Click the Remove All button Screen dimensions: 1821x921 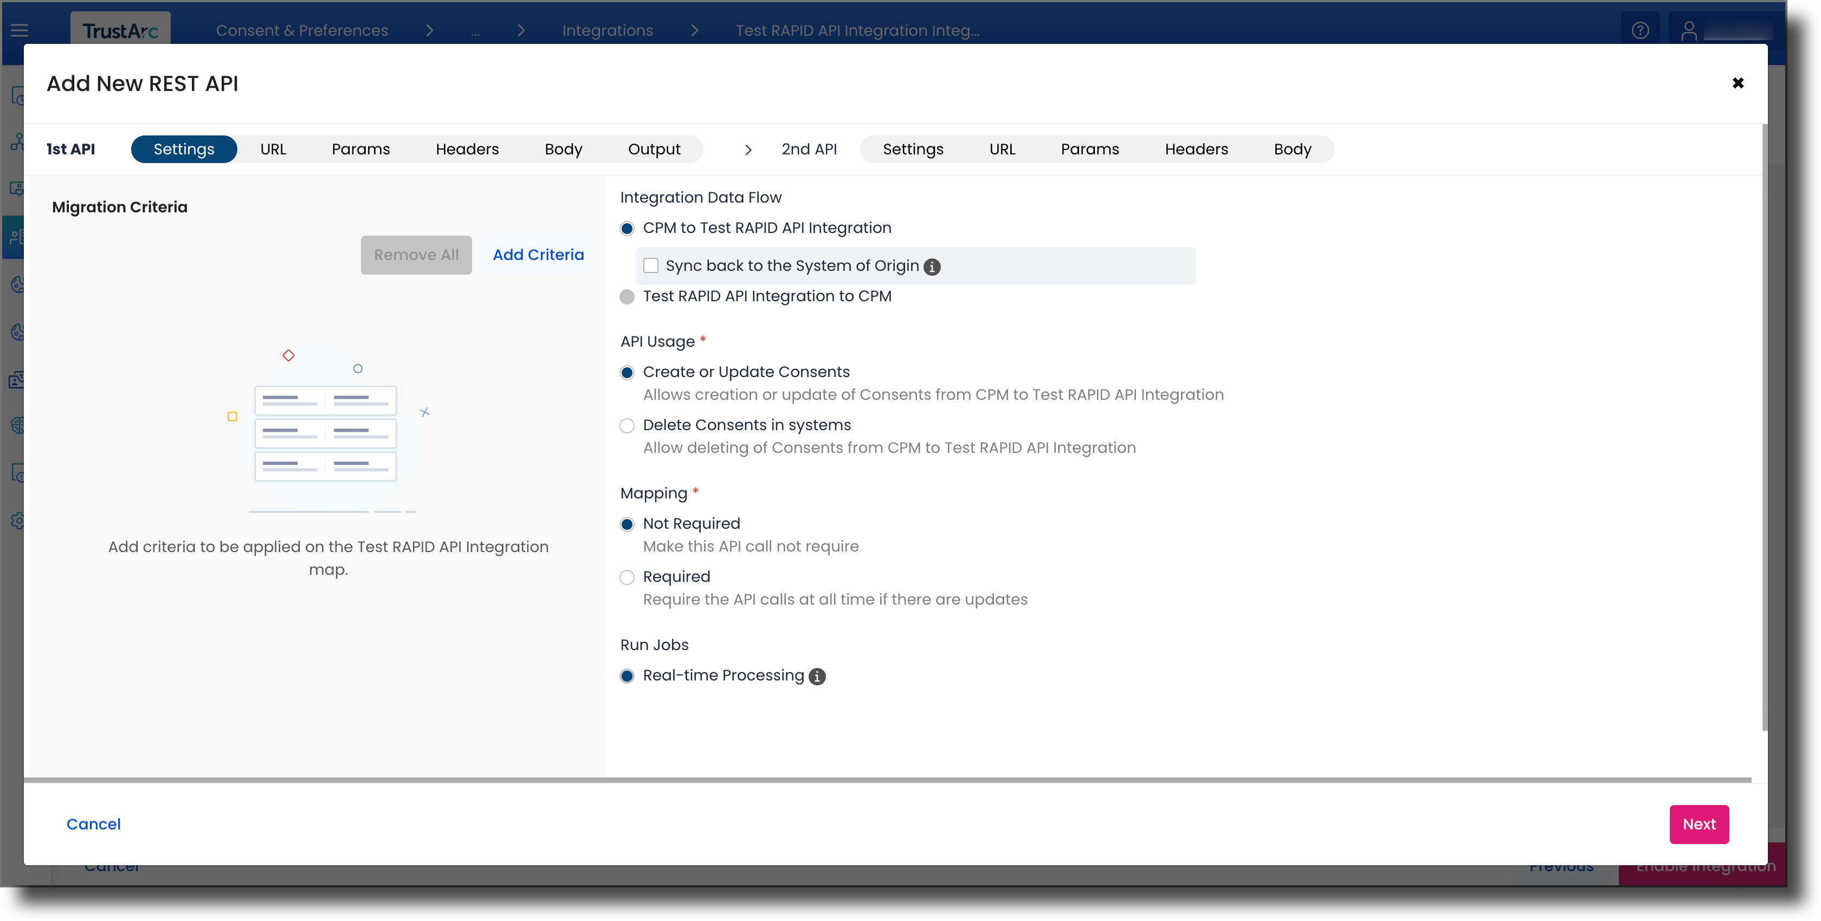pos(416,255)
